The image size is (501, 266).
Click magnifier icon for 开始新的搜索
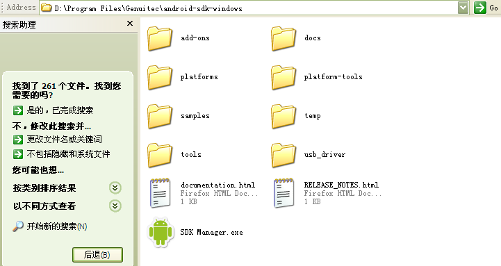[x=18, y=226]
